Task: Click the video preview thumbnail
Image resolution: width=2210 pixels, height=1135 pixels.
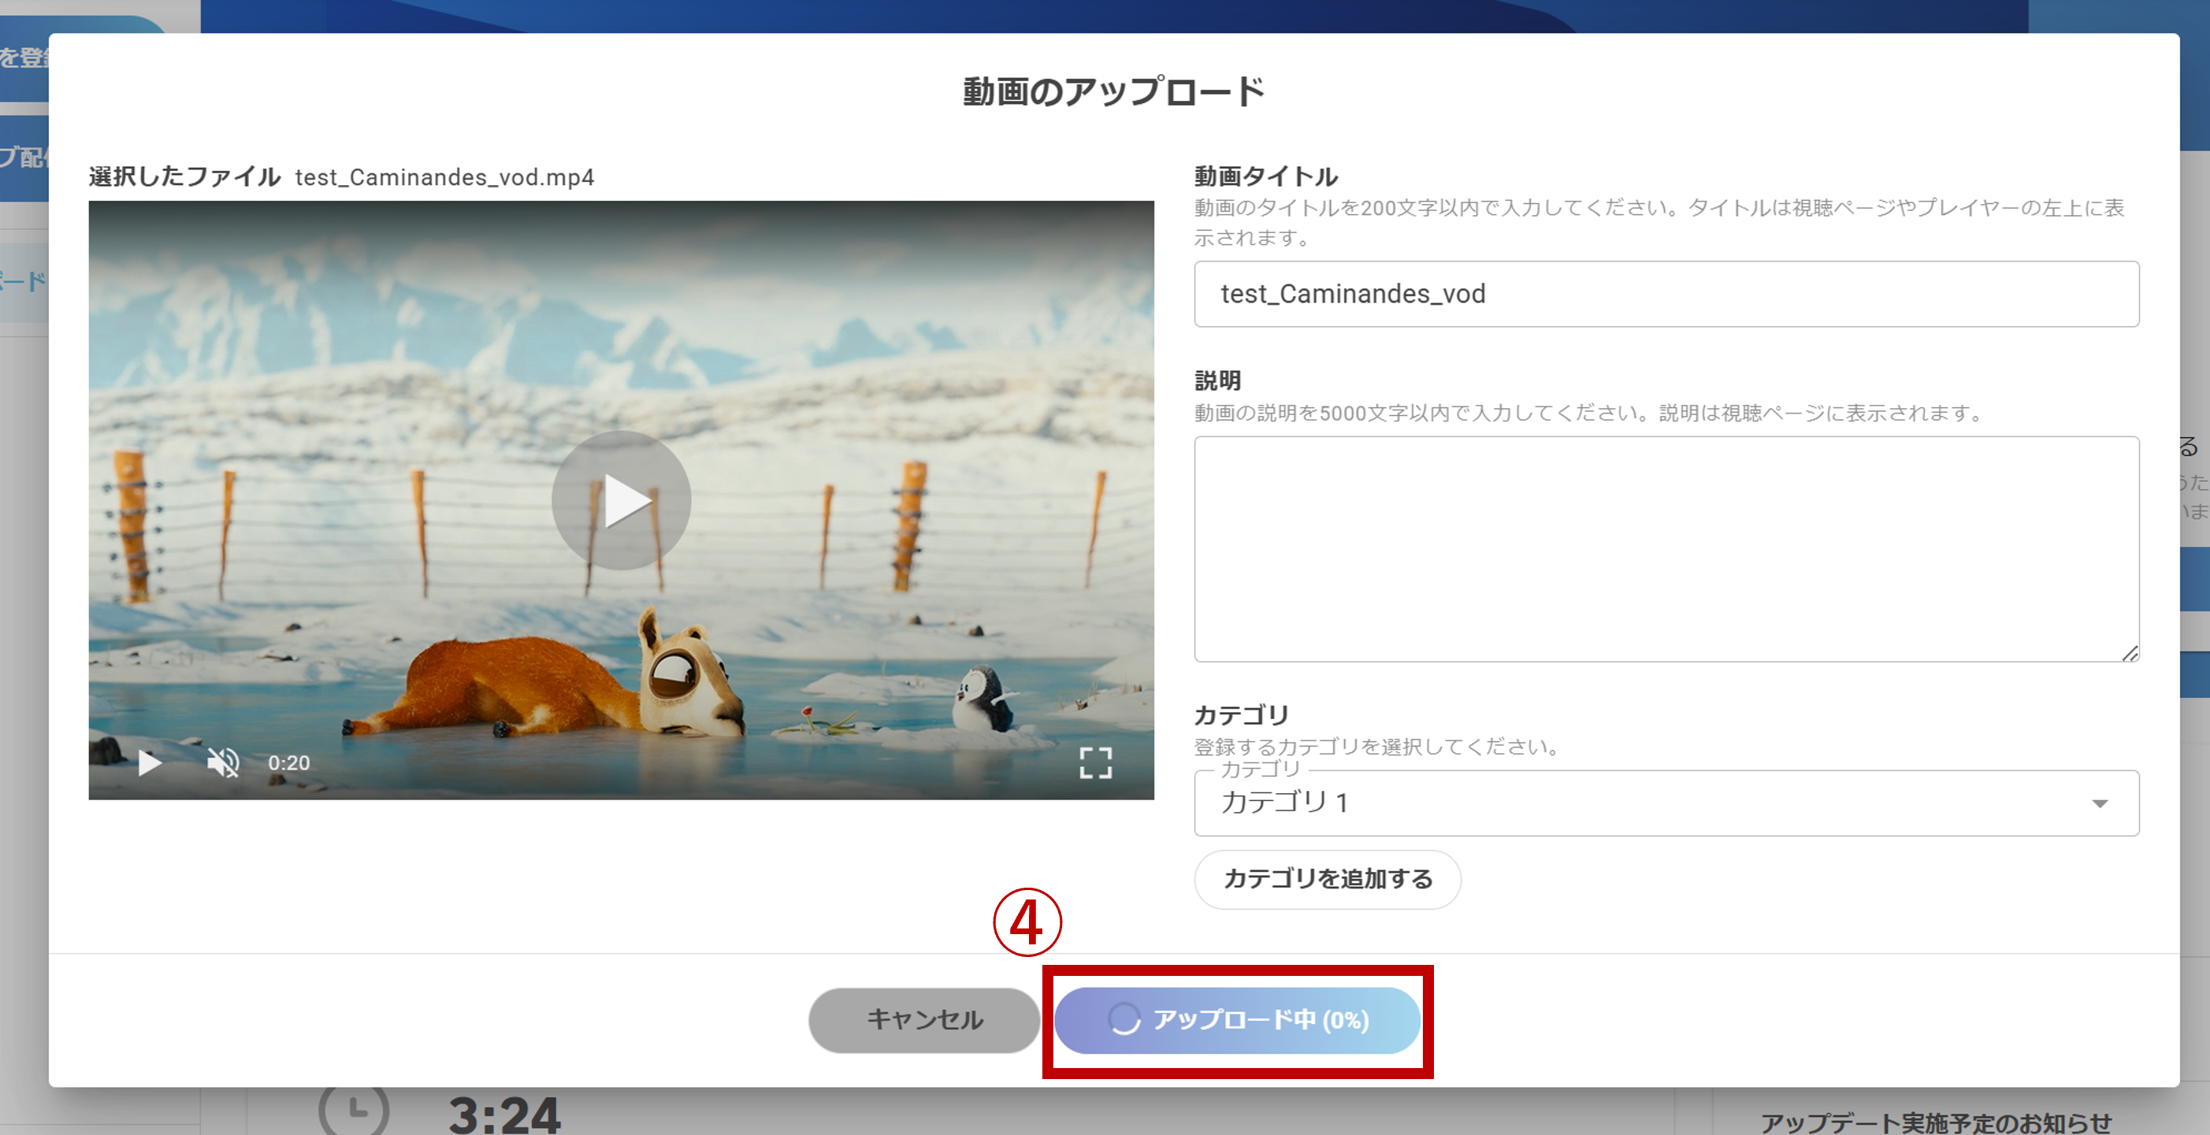Action: (x=621, y=500)
